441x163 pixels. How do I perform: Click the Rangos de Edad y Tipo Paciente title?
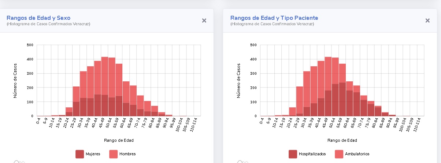coord(274,18)
